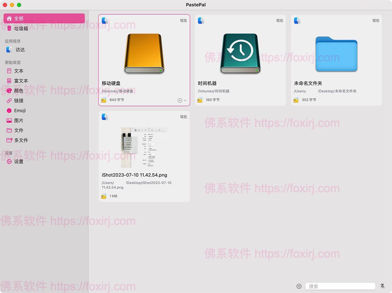Select the 多文件 category
The image size is (392, 293).
[21, 140]
